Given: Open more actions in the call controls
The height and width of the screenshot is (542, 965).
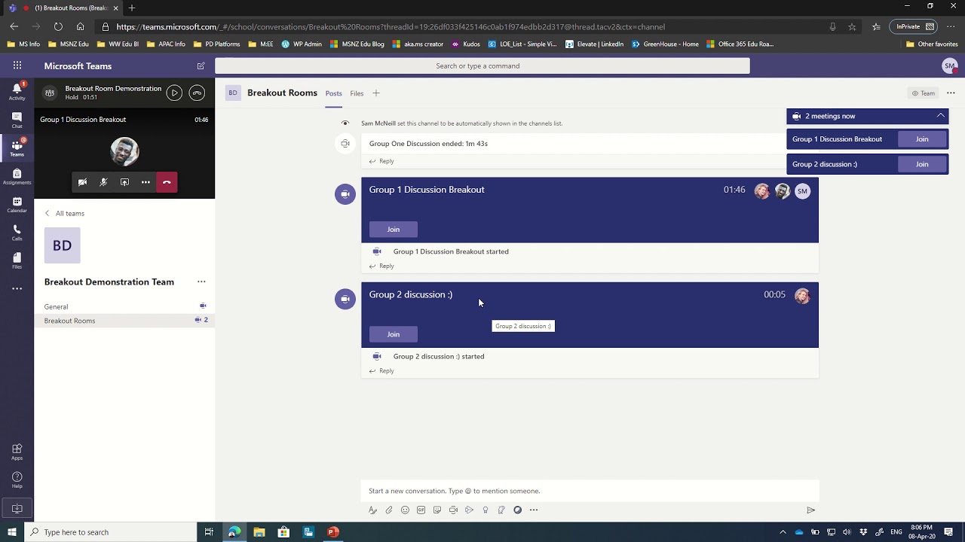Looking at the screenshot, I should tap(146, 182).
